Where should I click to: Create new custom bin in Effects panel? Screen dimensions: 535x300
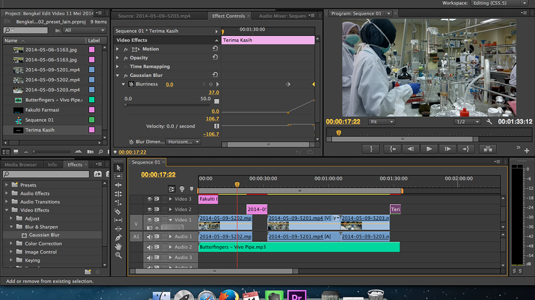(88, 272)
